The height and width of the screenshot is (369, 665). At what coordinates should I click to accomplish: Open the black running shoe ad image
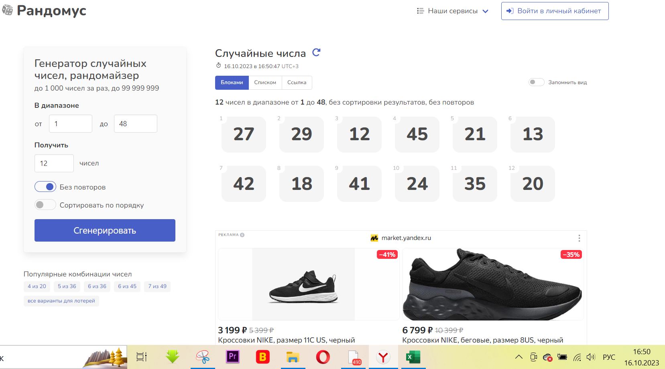(x=493, y=284)
